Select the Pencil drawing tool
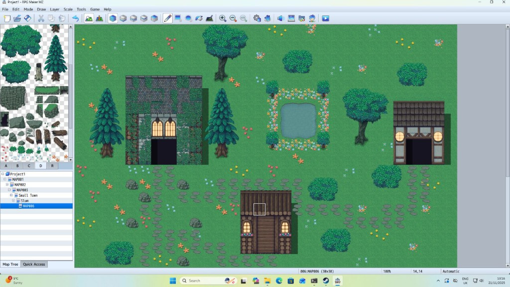510x287 pixels. pyautogui.click(x=168, y=18)
